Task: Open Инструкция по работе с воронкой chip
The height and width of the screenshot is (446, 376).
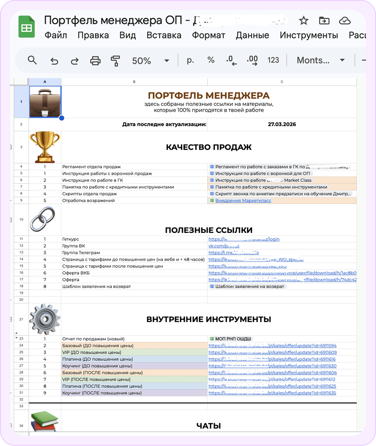Action: coord(261,173)
